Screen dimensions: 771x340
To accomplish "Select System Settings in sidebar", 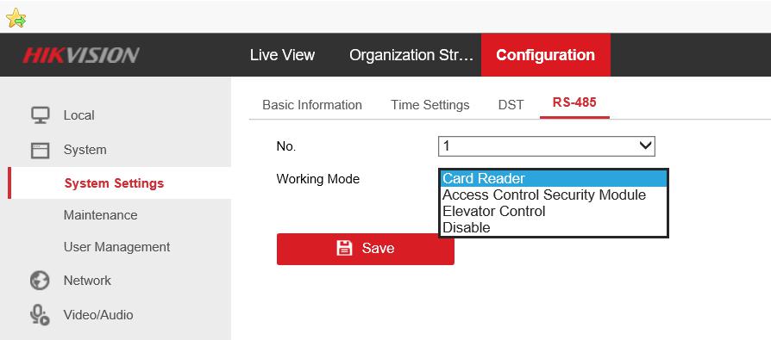I will click(114, 183).
